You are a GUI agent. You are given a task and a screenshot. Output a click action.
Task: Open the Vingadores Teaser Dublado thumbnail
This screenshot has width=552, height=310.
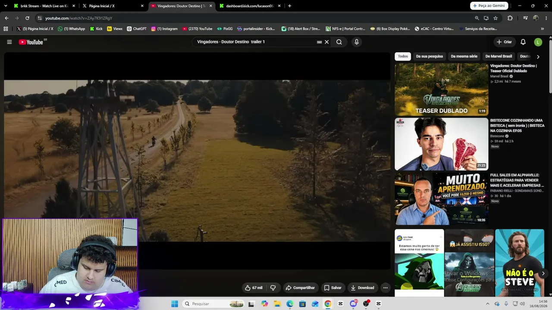point(441,90)
